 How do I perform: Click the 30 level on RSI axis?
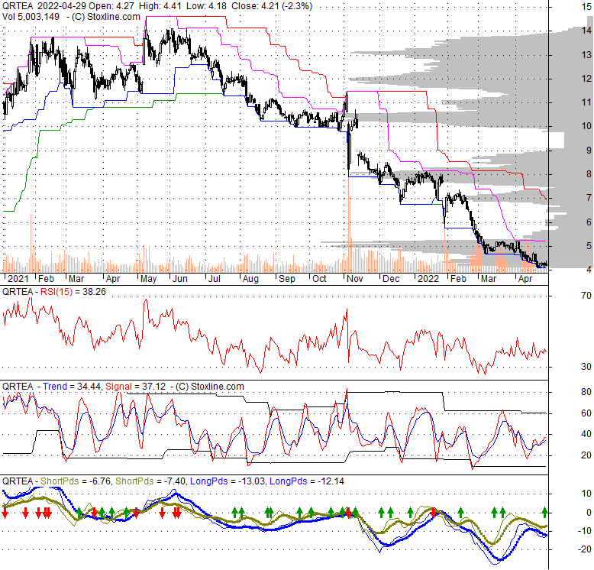click(x=586, y=367)
